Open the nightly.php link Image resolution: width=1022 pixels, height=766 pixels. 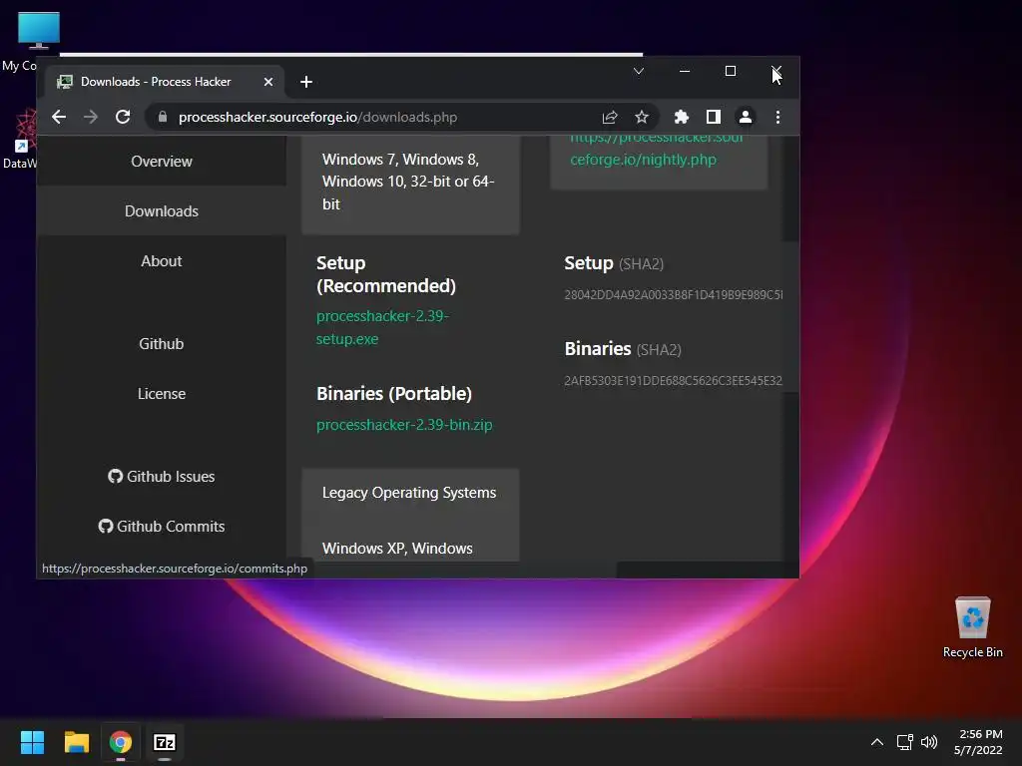(656, 149)
